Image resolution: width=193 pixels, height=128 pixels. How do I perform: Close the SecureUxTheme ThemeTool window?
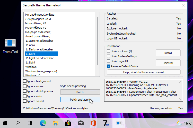click(x=183, y=5)
